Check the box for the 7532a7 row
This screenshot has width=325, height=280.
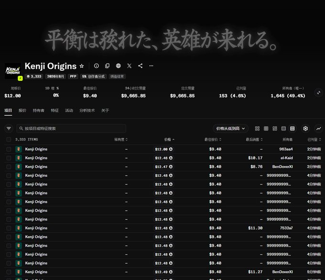pyautogui.click(x=9, y=228)
